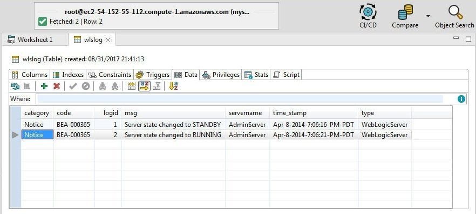
Task: Click Apr-8-2014-7:06:16-PM-PDT timestamp cell
Action: [x=314, y=125]
